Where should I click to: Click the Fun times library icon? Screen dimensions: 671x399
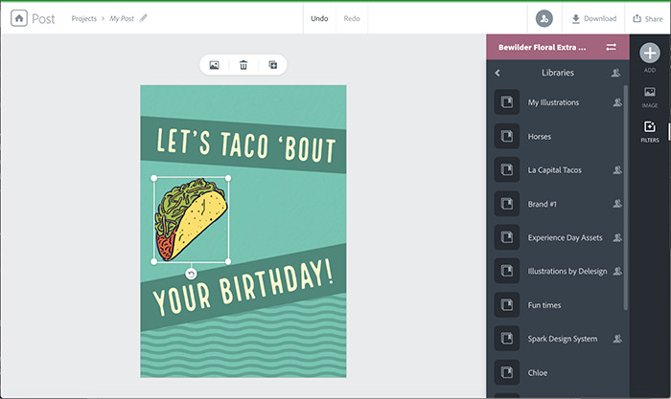tap(507, 304)
